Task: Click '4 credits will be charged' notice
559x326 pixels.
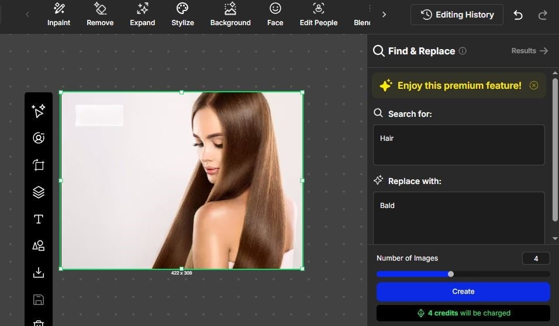Action: point(463,313)
